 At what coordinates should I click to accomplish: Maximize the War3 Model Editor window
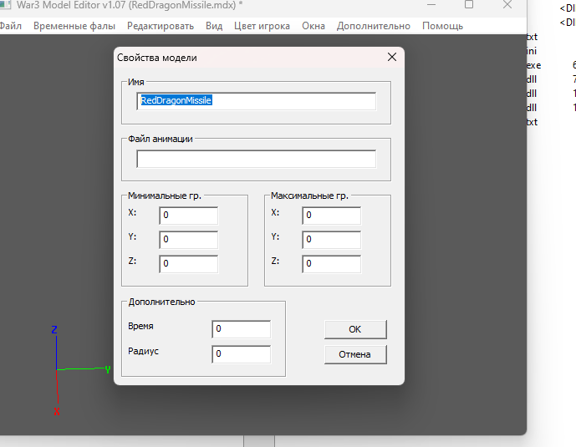[469, 5]
